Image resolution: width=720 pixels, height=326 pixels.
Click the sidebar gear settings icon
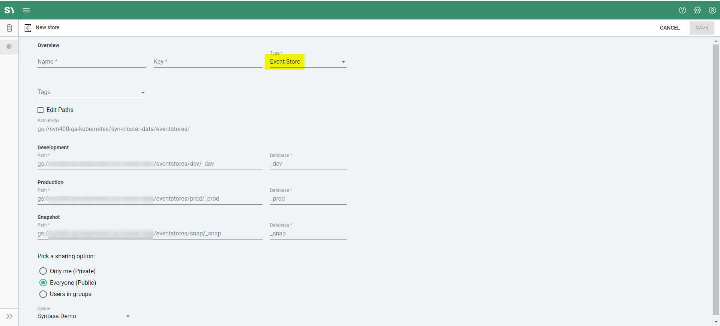click(9, 47)
